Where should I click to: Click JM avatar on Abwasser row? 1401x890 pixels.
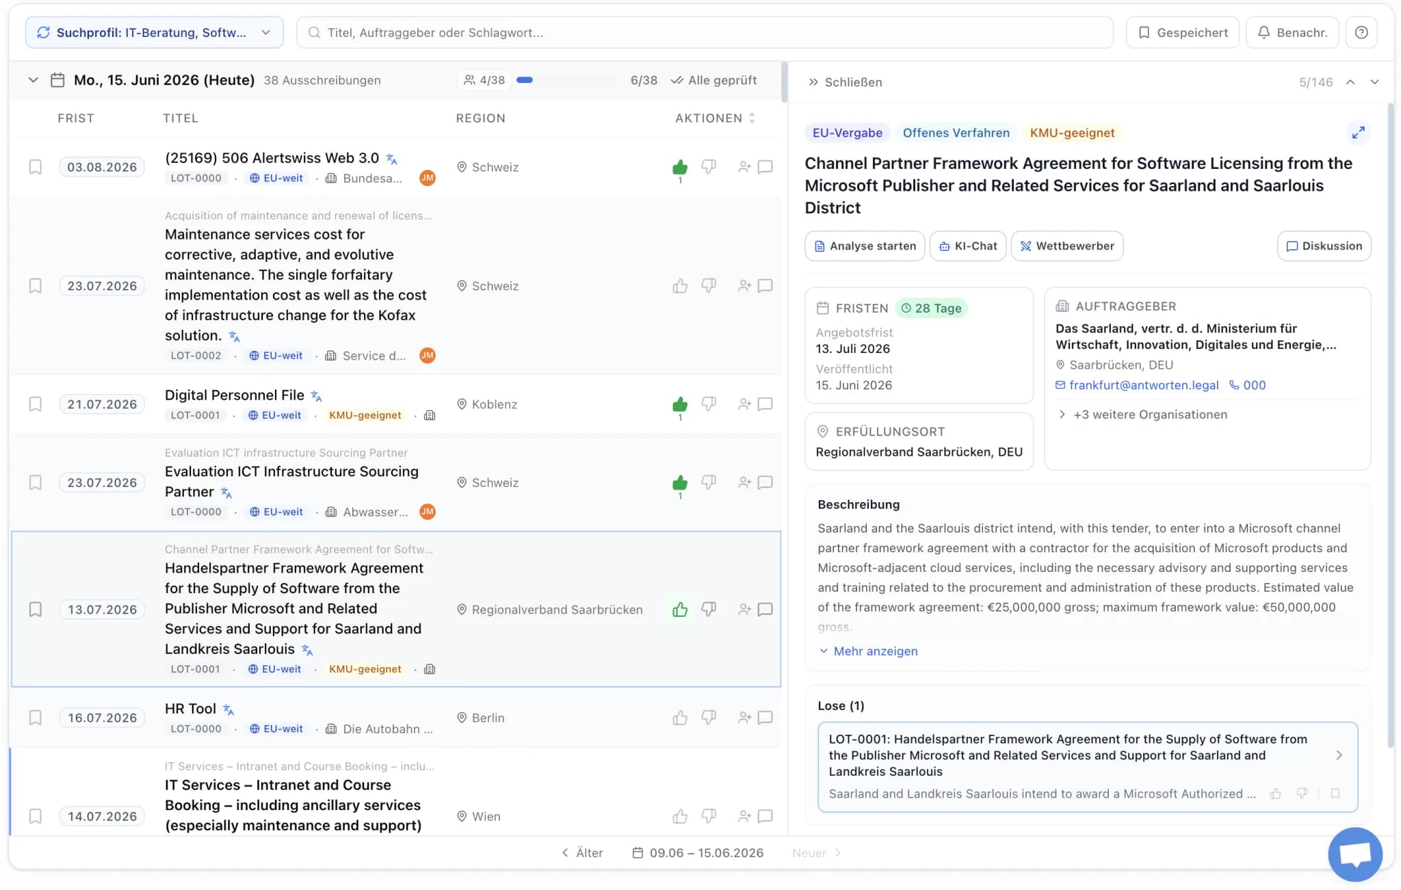(x=428, y=512)
